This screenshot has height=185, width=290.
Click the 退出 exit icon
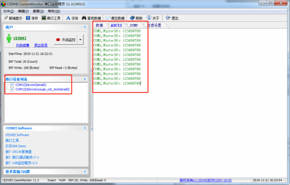(x=168, y=18)
